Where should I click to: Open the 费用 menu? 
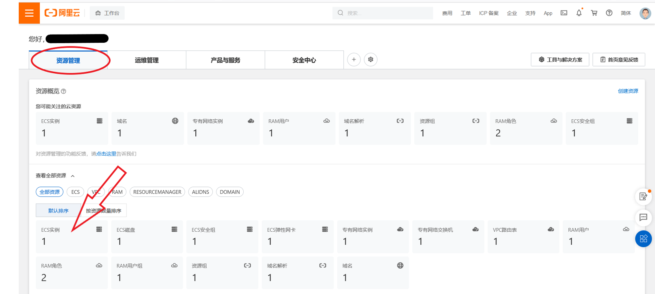(x=447, y=13)
